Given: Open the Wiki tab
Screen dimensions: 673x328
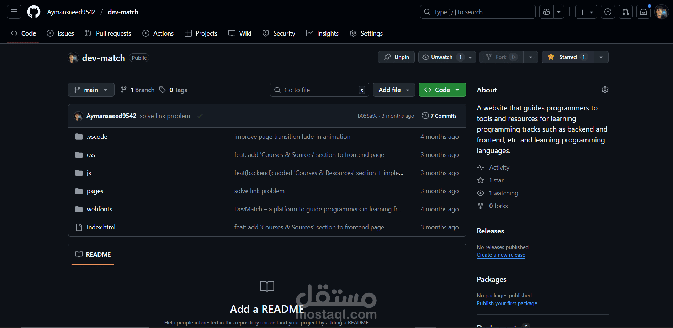Looking at the screenshot, I should 240,33.
